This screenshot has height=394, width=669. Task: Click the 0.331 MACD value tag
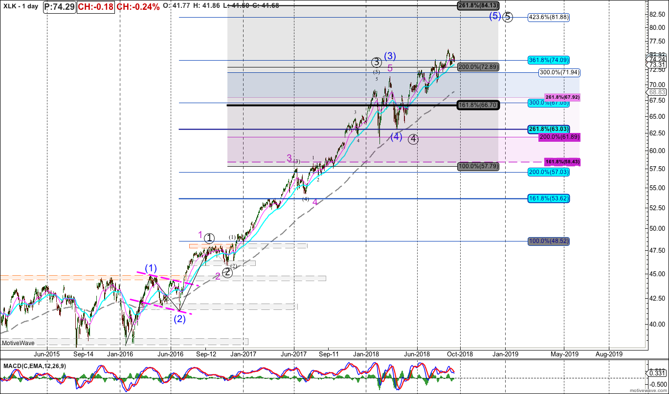[x=655, y=373]
